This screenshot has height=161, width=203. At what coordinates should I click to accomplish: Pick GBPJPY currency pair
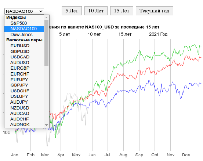[24, 85]
